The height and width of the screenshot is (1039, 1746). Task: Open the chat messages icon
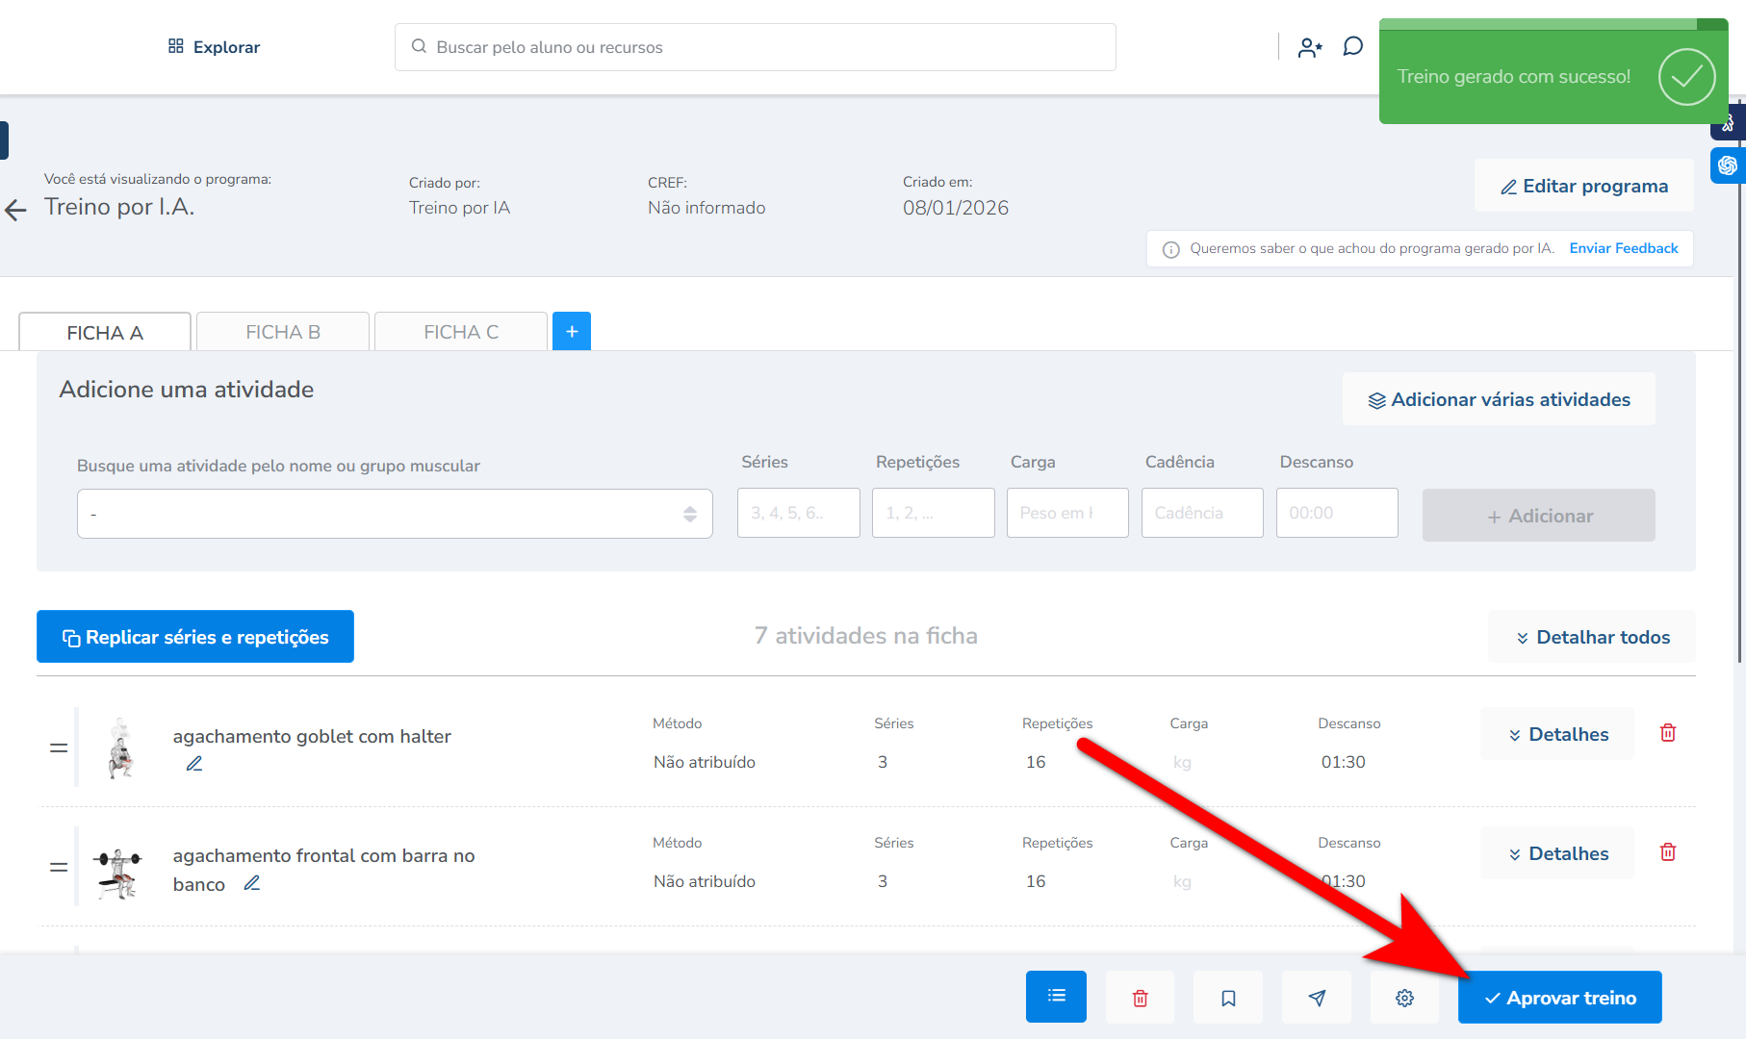(x=1352, y=47)
